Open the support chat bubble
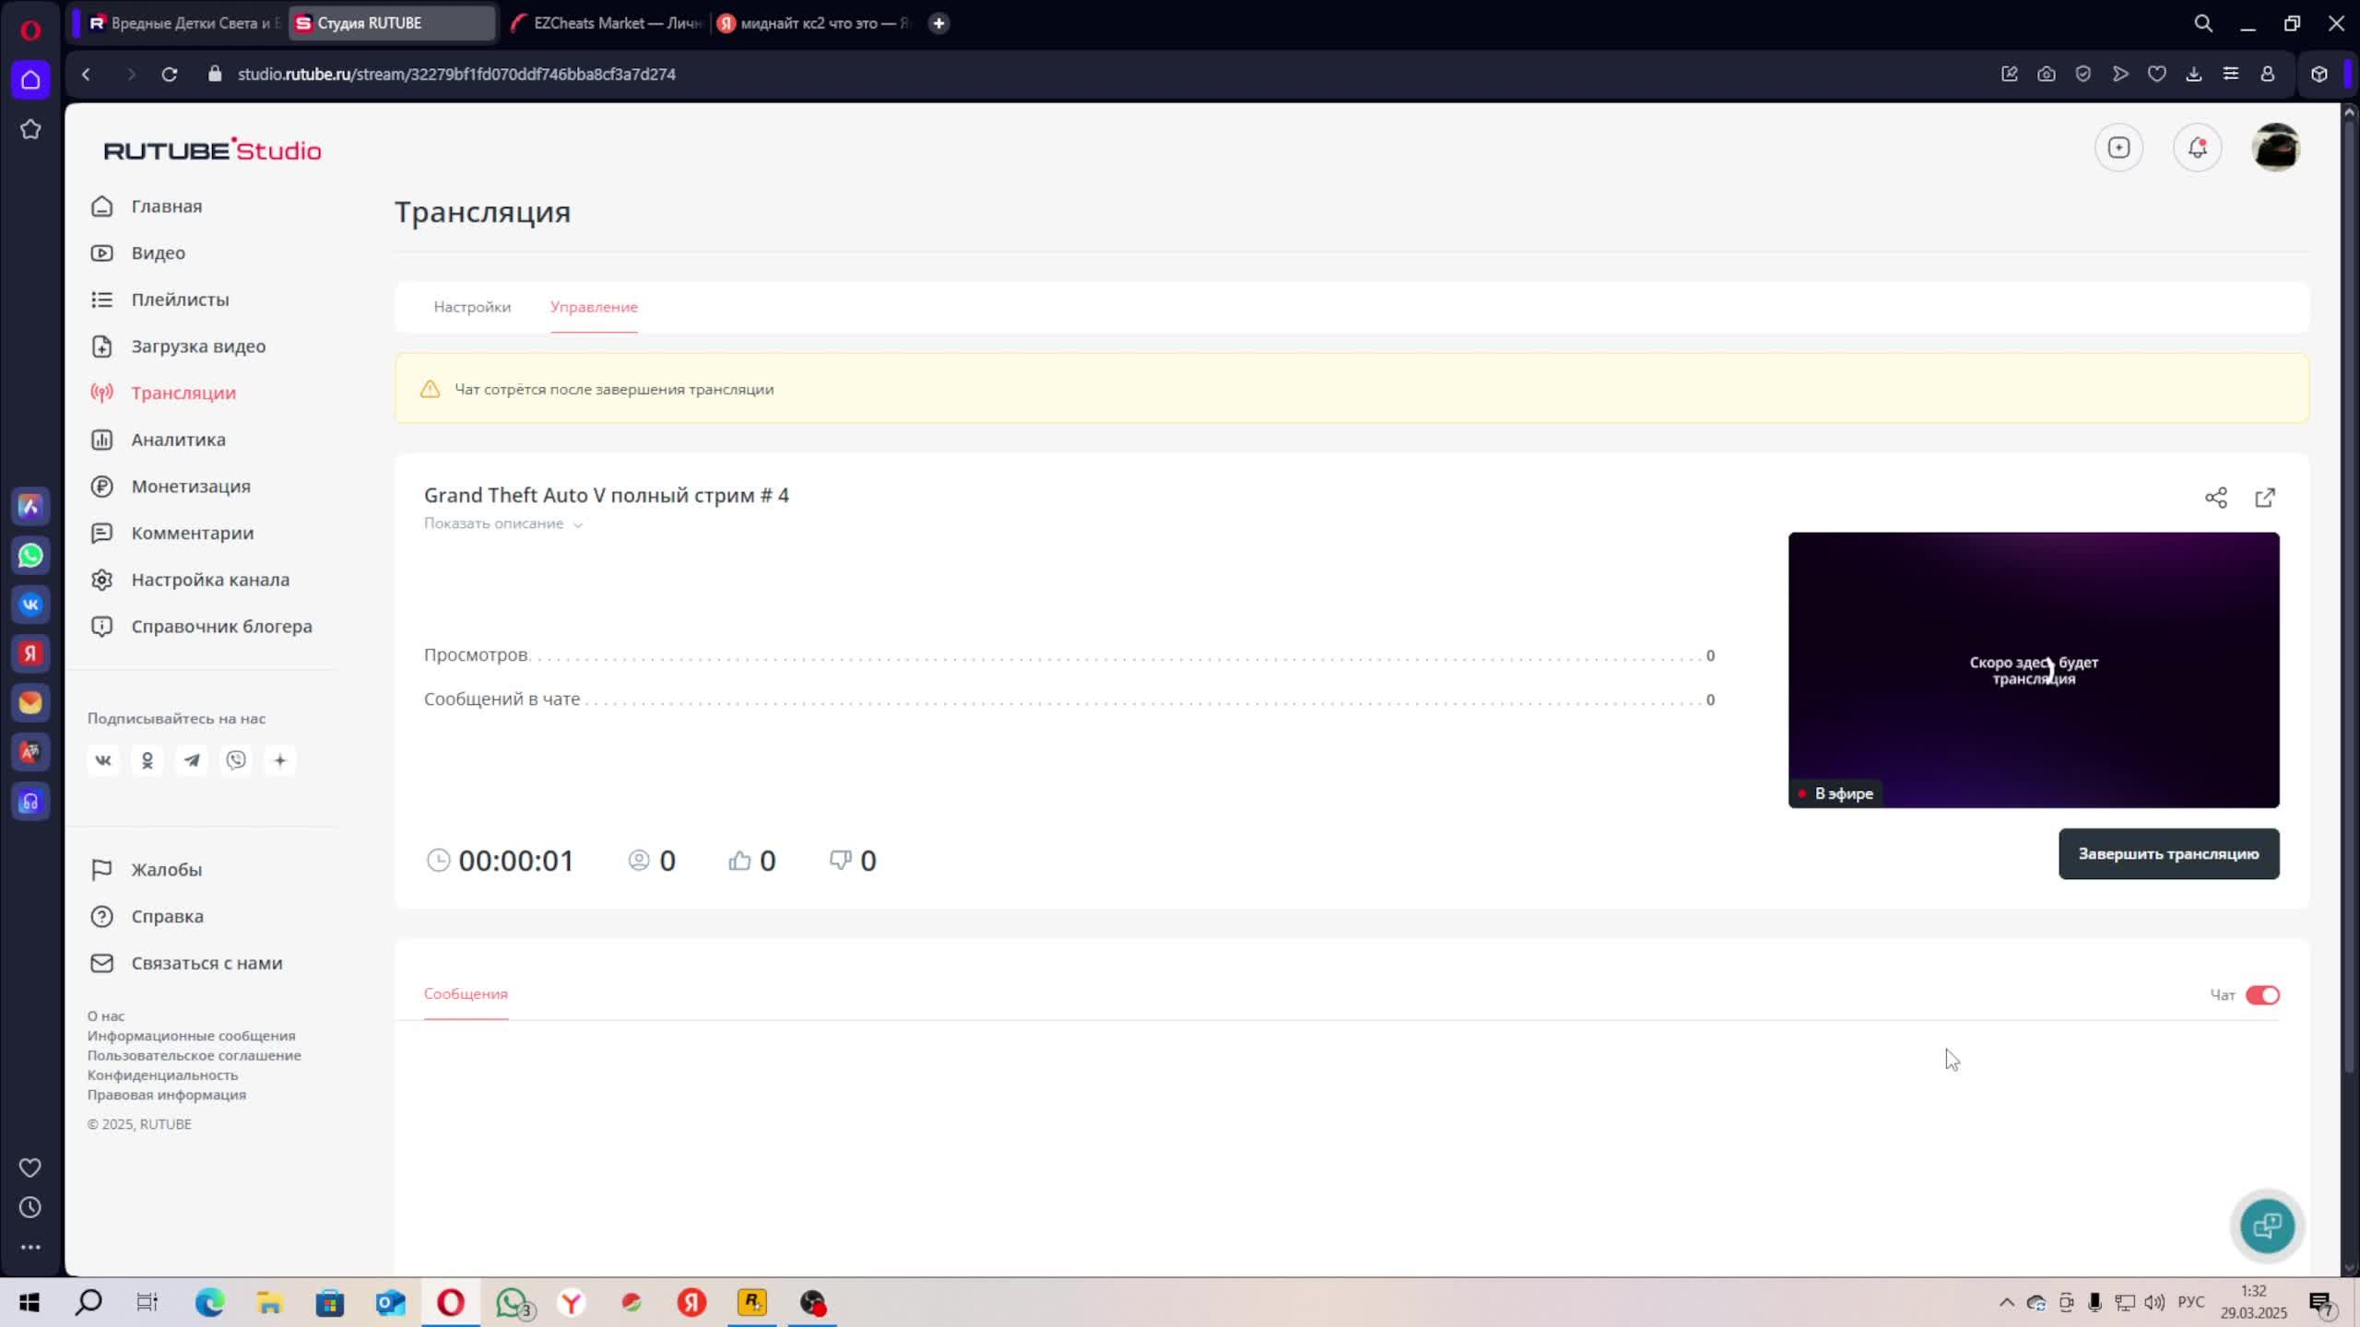The width and height of the screenshot is (2360, 1327). tap(2267, 1226)
